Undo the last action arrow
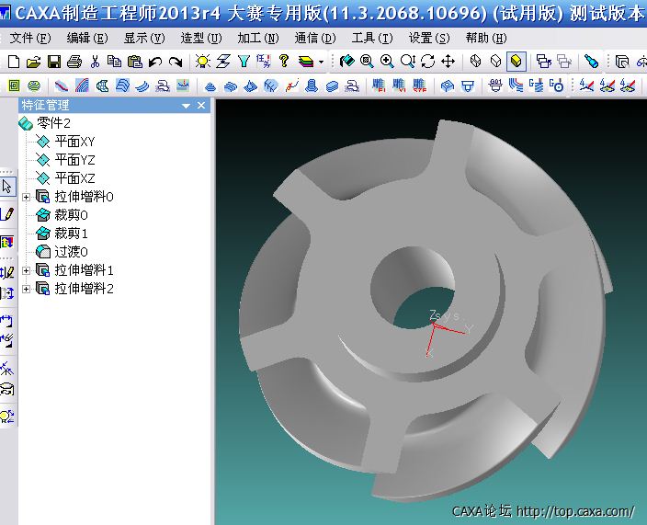This screenshot has width=647, height=525. (155, 62)
